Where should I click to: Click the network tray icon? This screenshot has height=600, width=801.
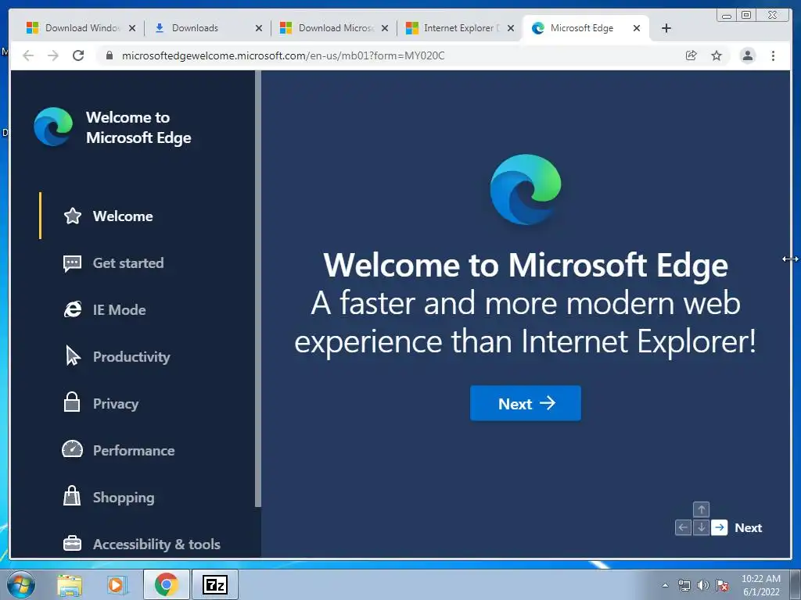coord(684,585)
